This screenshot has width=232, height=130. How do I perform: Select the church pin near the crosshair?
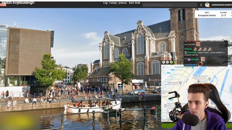pyautogui.click(x=210, y=79)
